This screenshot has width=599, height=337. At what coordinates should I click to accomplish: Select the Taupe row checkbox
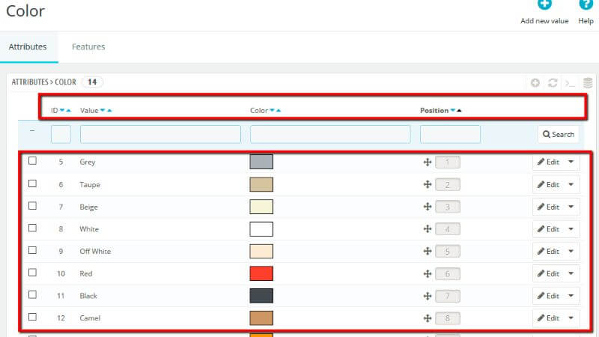pyautogui.click(x=32, y=183)
